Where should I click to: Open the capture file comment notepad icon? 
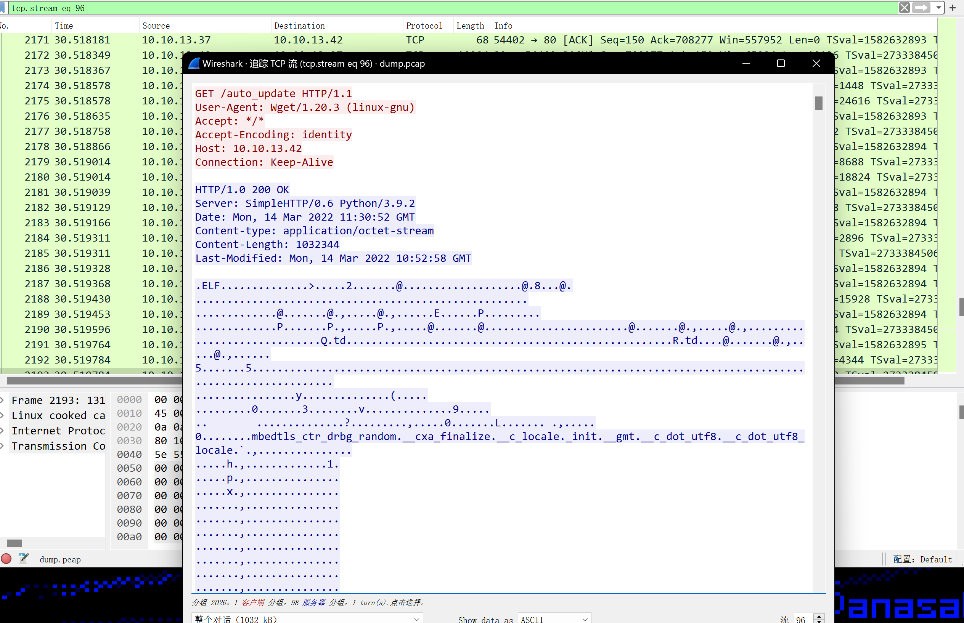(x=24, y=559)
